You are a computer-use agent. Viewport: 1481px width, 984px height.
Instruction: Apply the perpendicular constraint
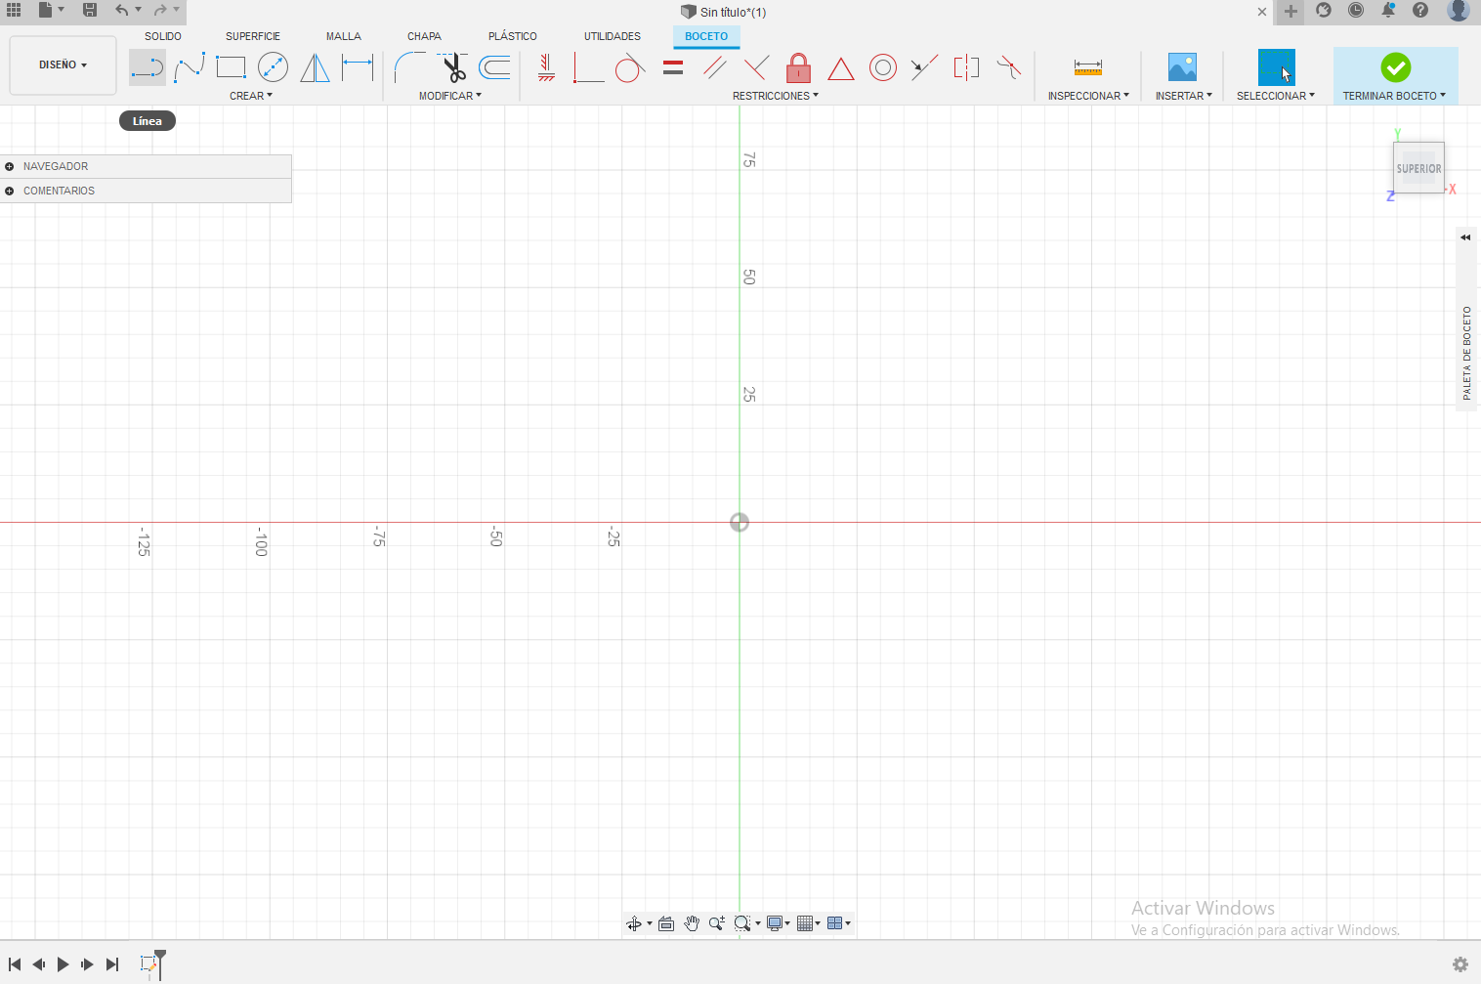click(756, 67)
